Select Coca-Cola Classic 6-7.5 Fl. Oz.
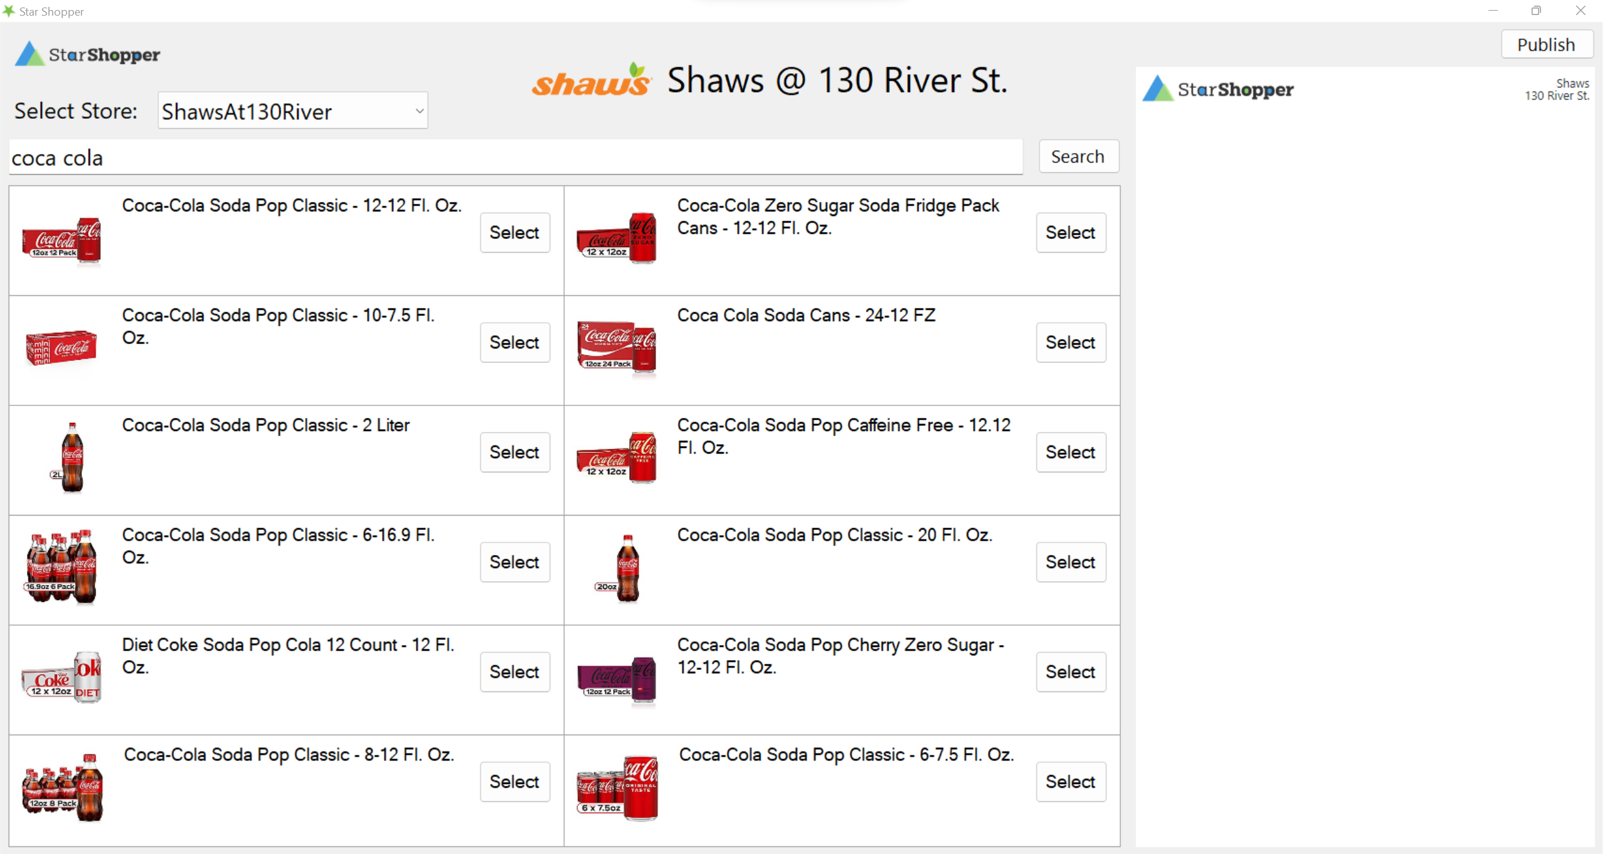Image resolution: width=1603 pixels, height=854 pixels. [x=1070, y=781]
